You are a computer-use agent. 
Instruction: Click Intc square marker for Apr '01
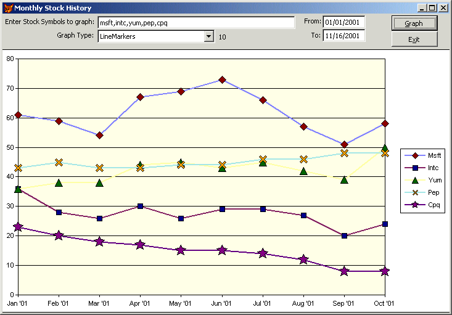click(x=141, y=206)
